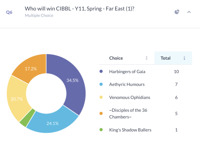Click the Aethyric Humours row label

pos(127,84)
